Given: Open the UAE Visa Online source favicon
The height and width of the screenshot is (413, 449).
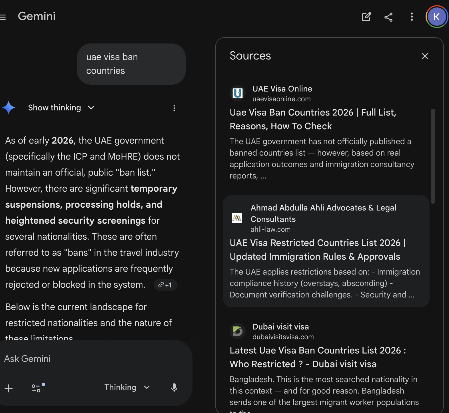Looking at the screenshot, I should click(x=238, y=93).
